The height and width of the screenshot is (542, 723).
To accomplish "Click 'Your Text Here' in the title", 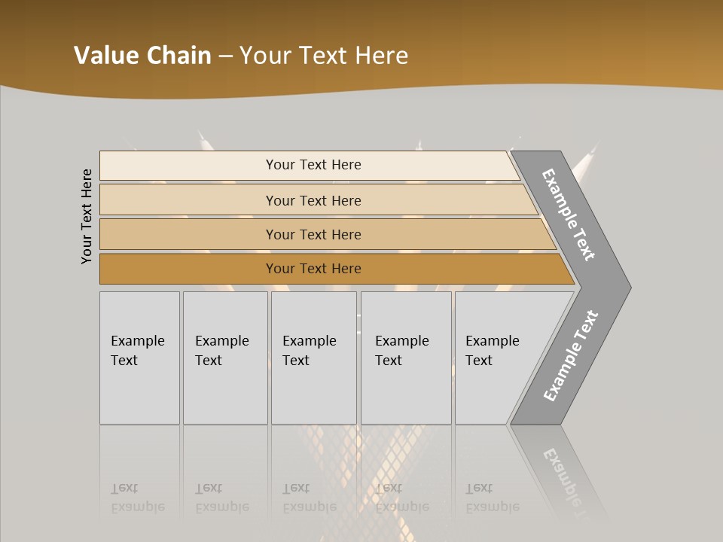I will point(324,56).
